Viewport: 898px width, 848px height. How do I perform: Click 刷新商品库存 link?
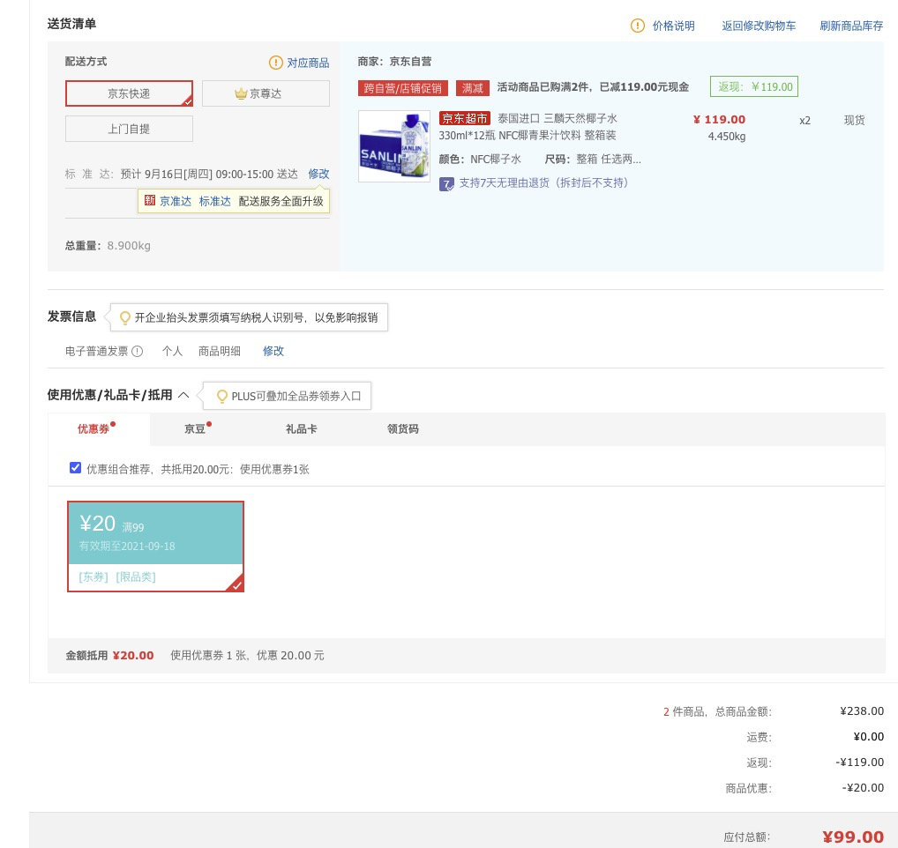(x=851, y=26)
